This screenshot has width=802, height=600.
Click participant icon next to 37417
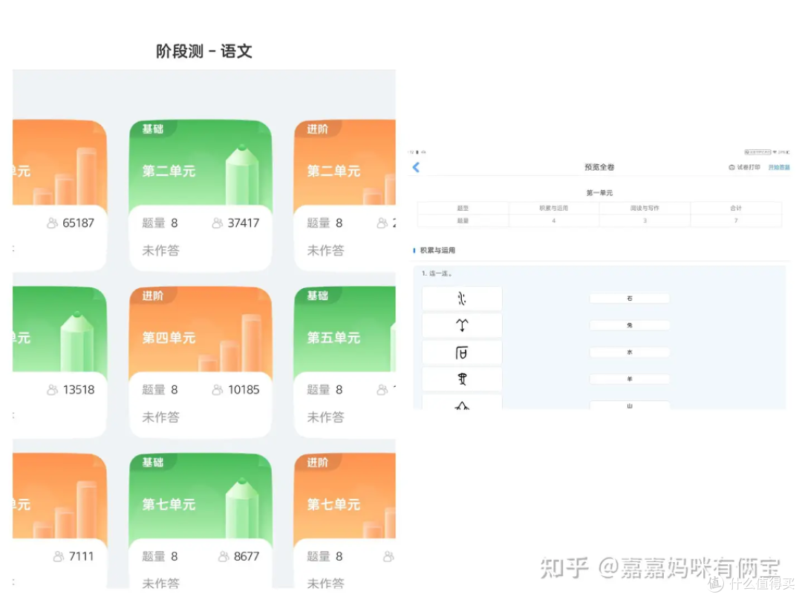[218, 223]
